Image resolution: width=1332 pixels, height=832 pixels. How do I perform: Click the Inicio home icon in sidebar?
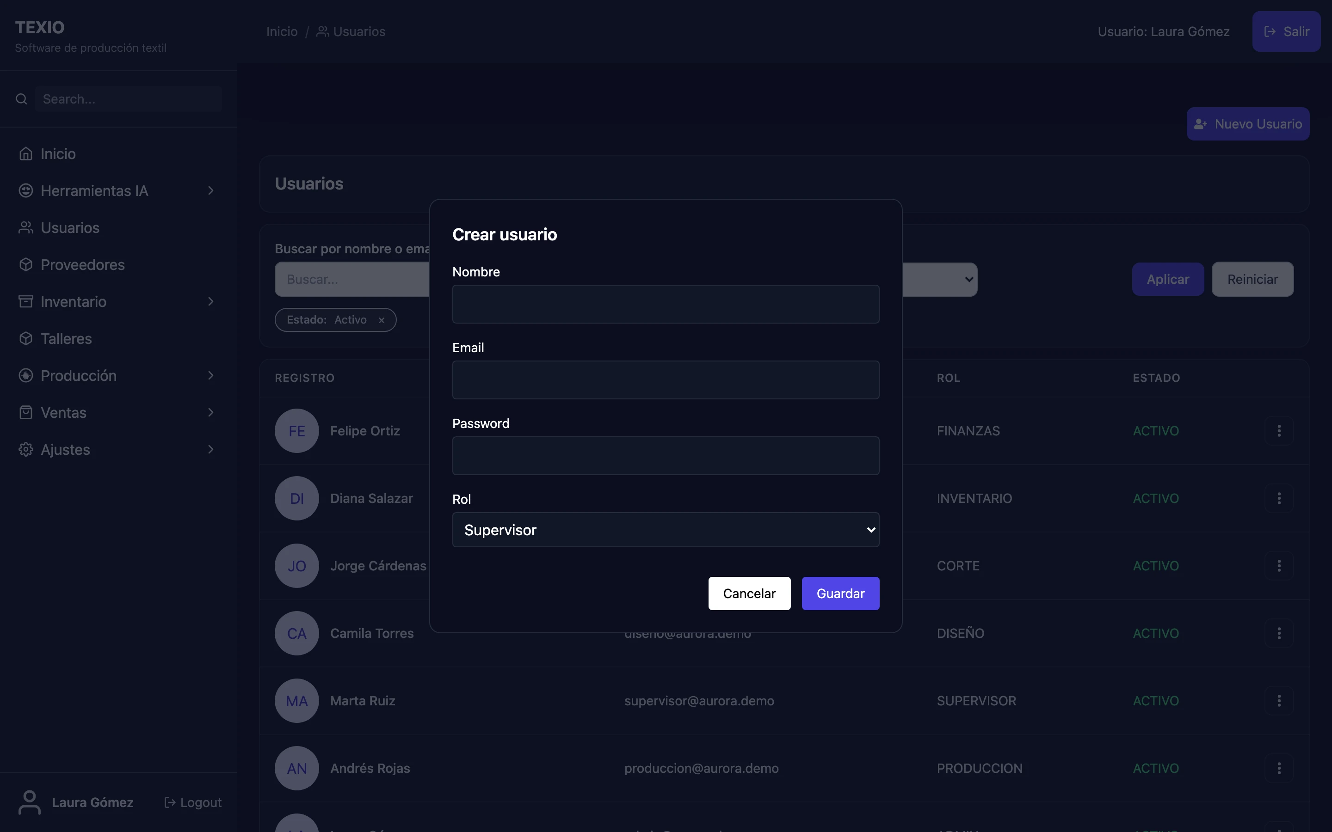coord(26,153)
